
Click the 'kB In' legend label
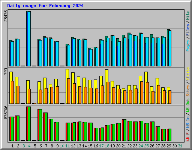[188, 123]
